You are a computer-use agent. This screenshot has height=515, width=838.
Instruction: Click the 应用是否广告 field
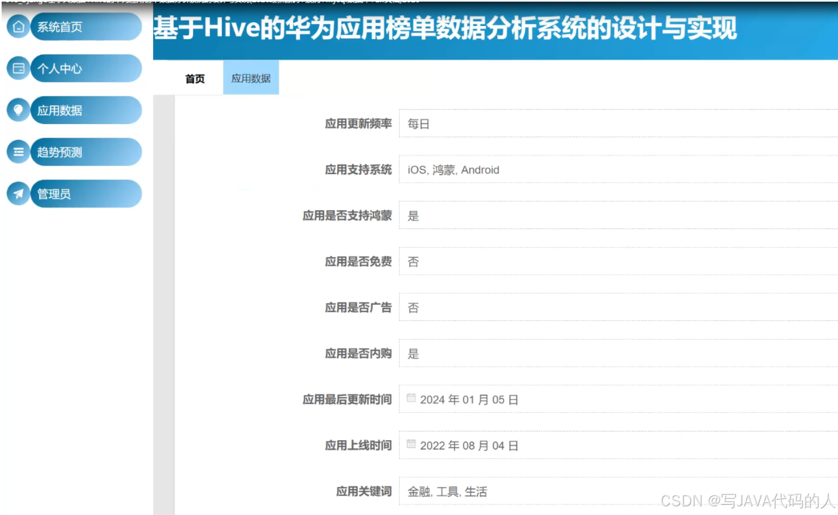click(618, 307)
